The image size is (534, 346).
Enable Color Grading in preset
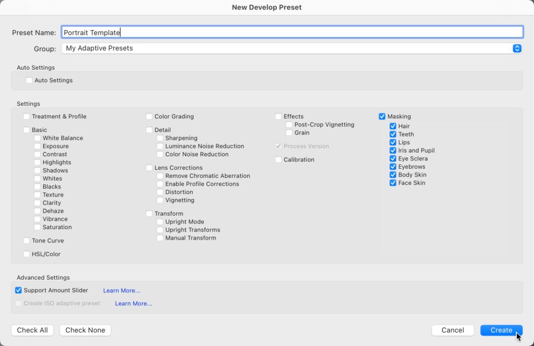coord(150,117)
